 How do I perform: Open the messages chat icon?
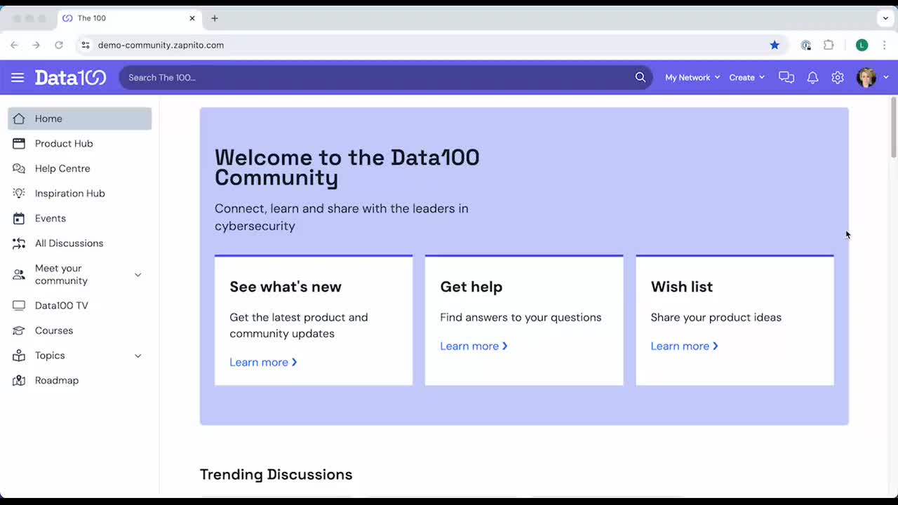tap(786, 77)
